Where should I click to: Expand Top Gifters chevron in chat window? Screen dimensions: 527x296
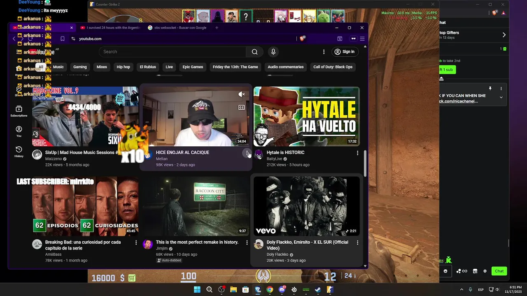tap(504, 35)
